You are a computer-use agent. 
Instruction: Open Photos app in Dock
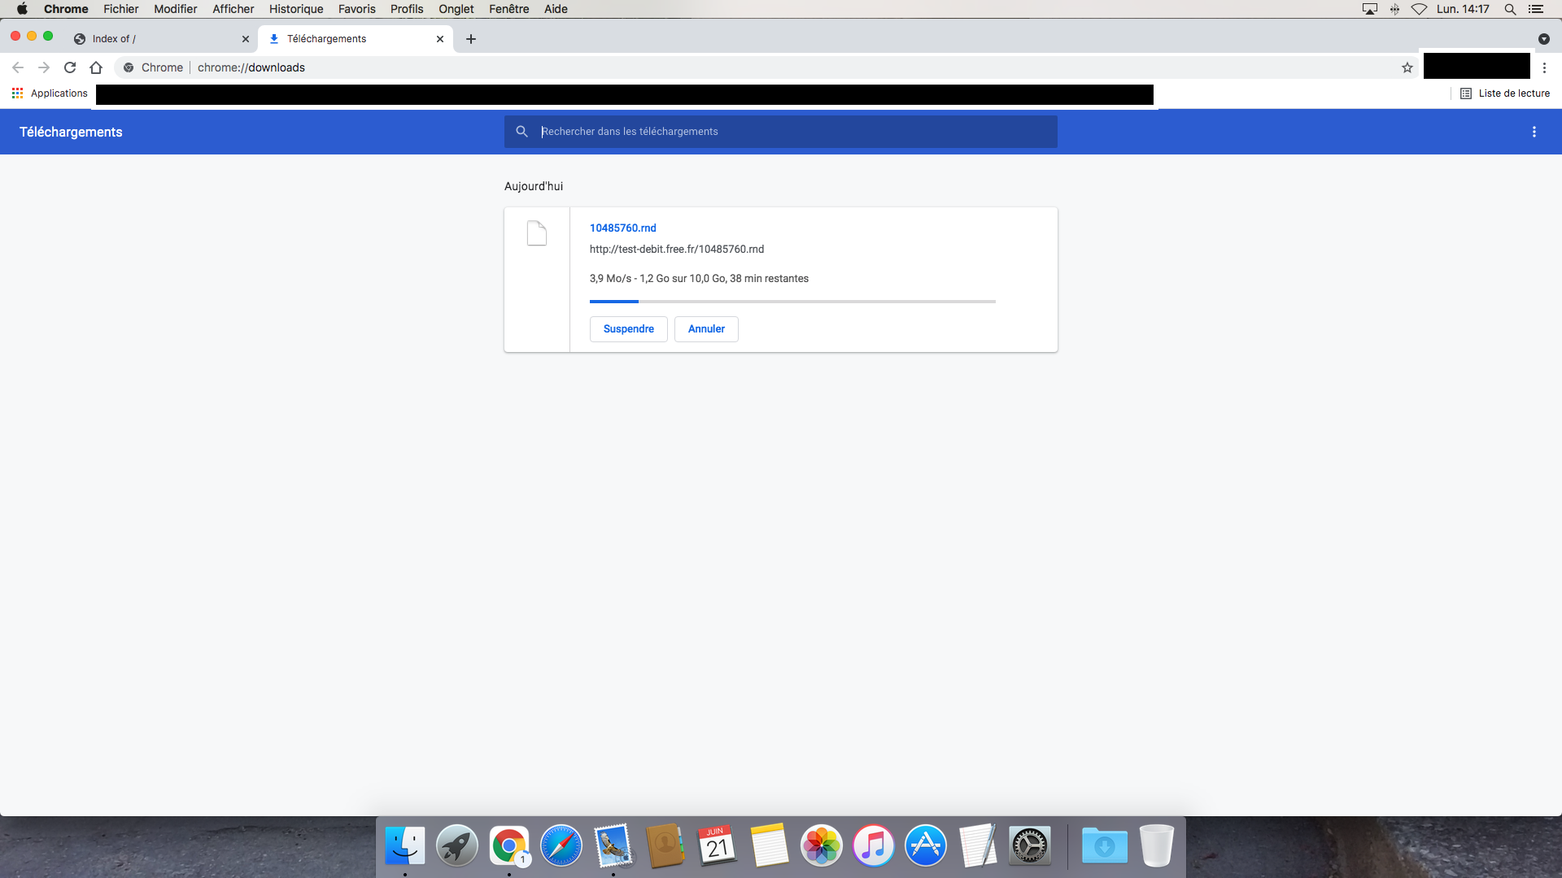tap(822, 846)
